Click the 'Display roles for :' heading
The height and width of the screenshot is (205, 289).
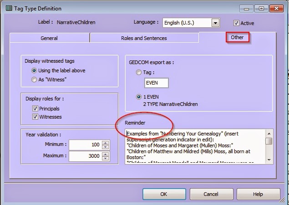point(45,99)
